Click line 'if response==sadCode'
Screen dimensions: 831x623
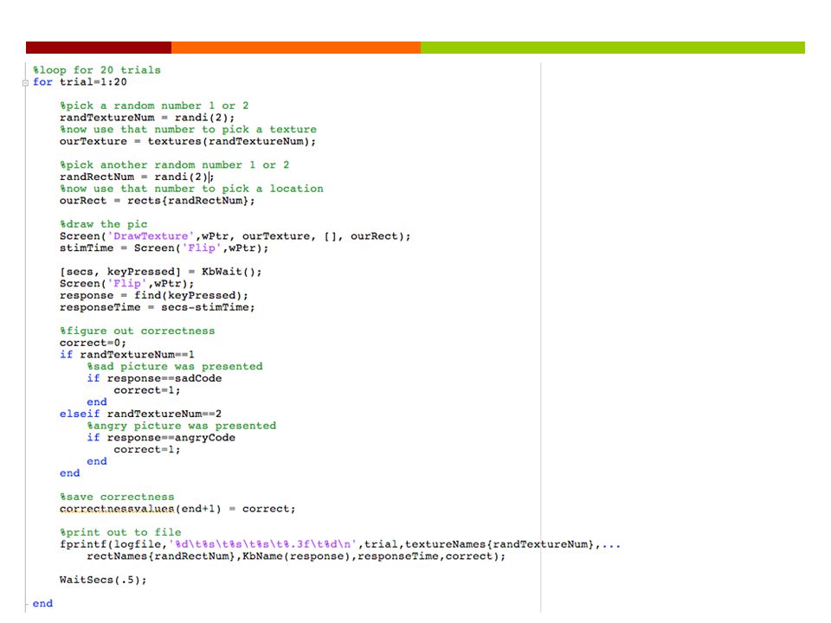pyautogui.click(x=154, y=378)
